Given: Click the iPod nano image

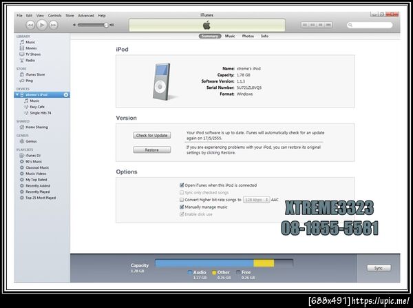Looking at the screenshot, I should [162, 81].
